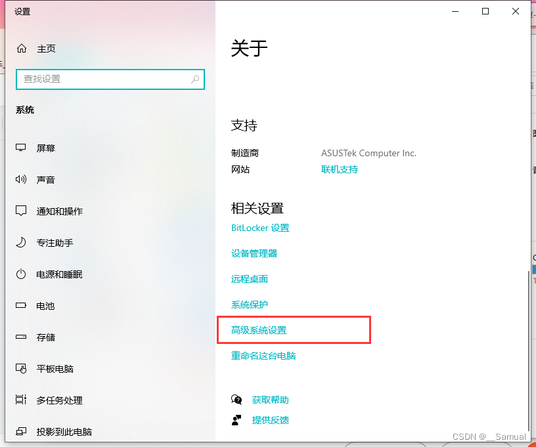Click in the 查找设置 search box

(x=110, y=79)
